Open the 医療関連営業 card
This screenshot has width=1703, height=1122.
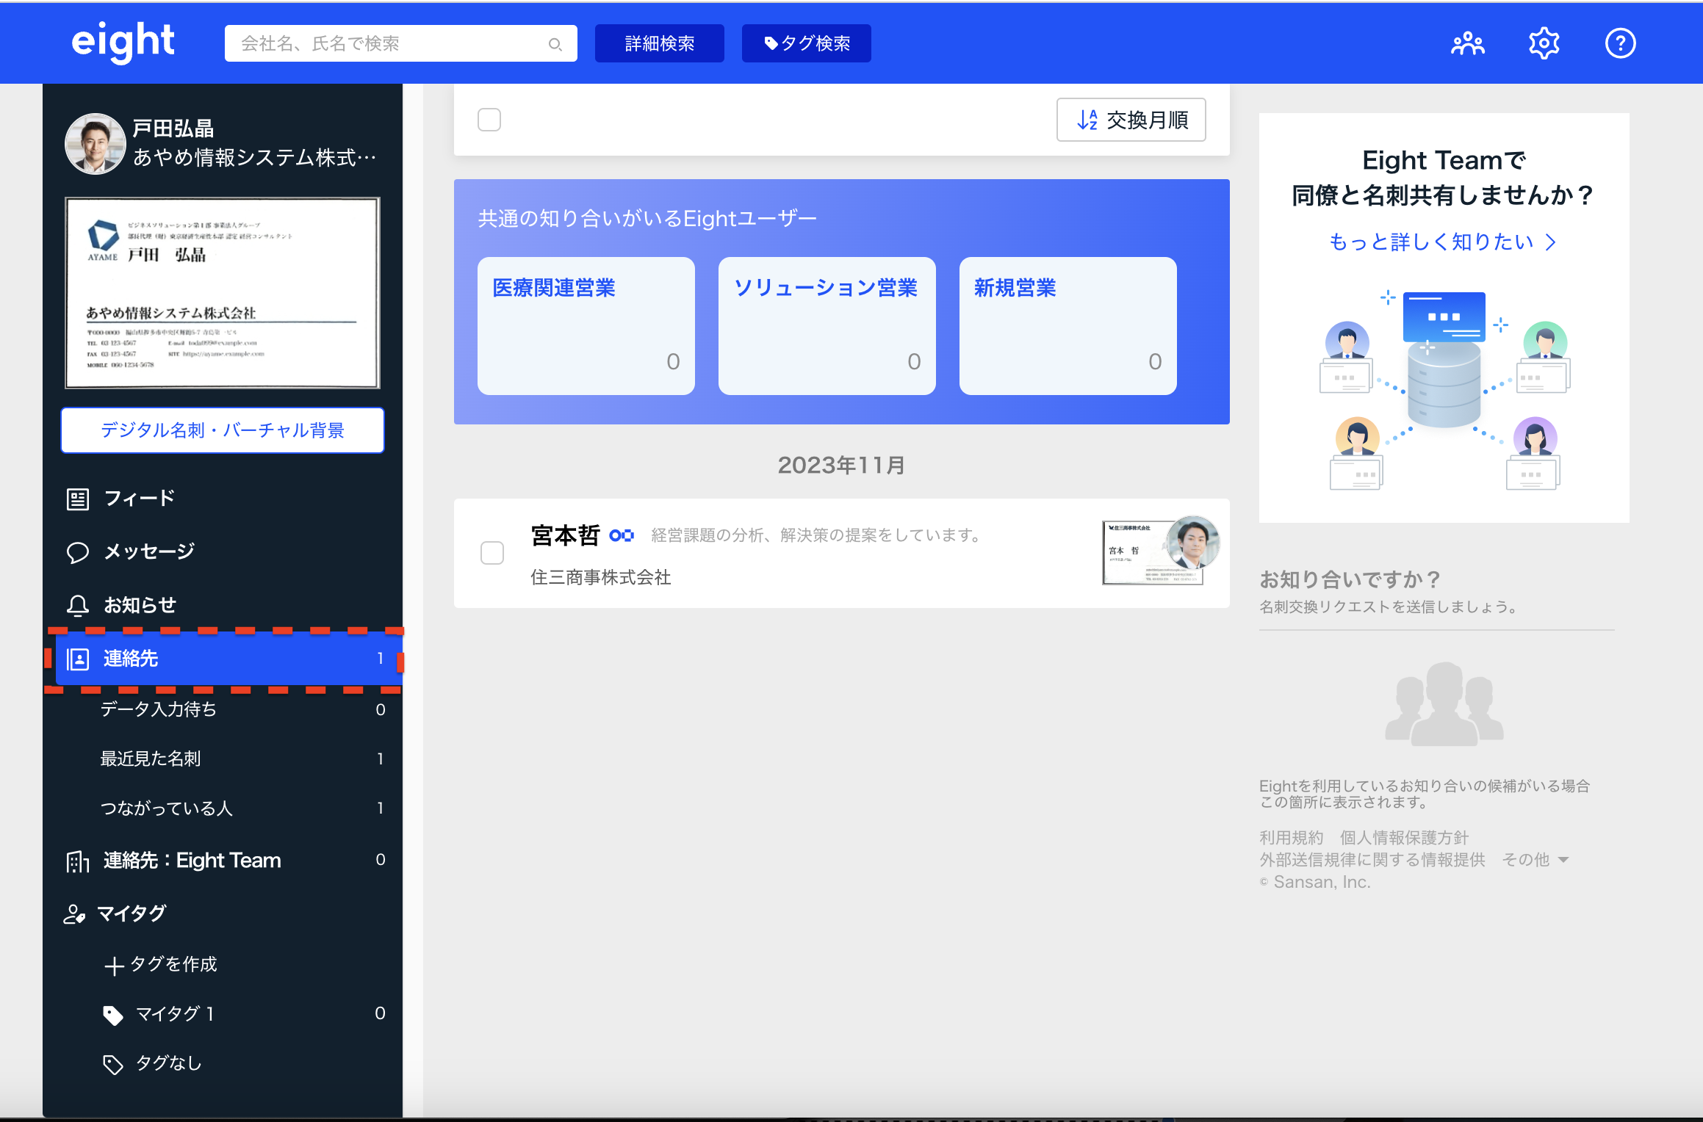(586, 326)
